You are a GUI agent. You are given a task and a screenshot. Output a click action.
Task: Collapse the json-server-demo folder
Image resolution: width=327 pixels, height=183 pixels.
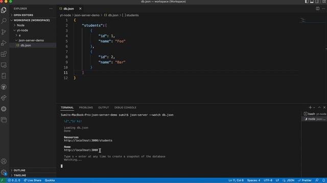[33, 40]
